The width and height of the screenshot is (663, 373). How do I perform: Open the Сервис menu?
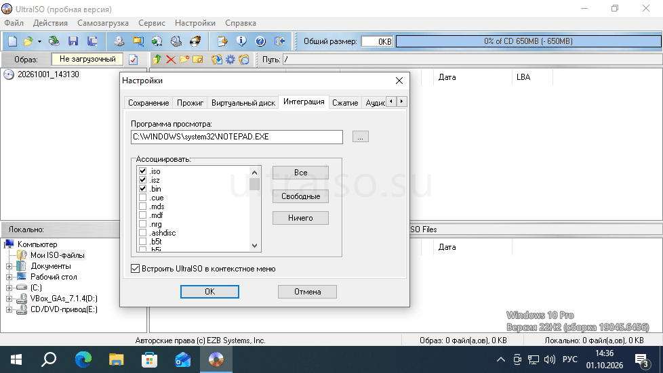(x=151, y=23)
